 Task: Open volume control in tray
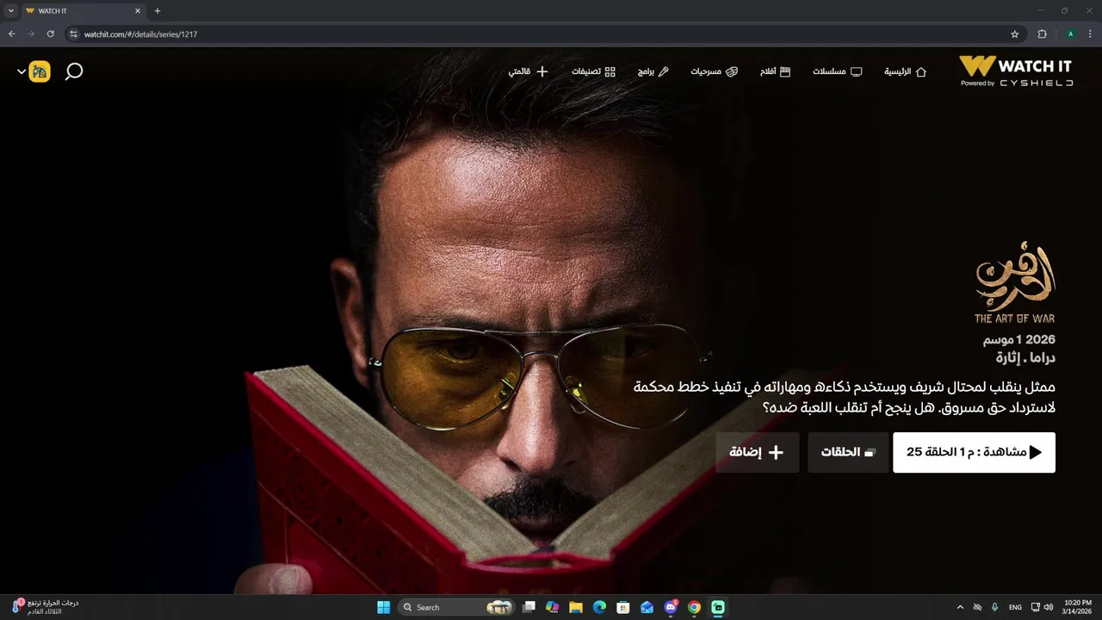pos(1050,607)
